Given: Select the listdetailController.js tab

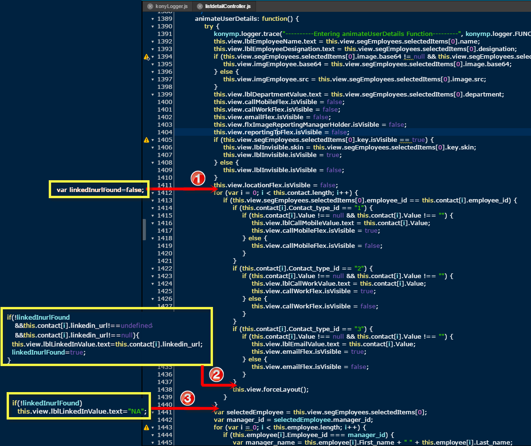Looking at the screenshot, I should coord(228,7).
